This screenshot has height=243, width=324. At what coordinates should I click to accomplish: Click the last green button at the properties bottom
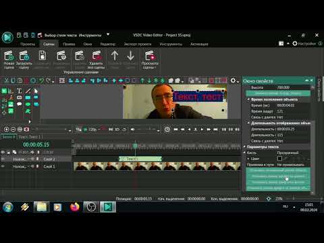coord(278,188)
